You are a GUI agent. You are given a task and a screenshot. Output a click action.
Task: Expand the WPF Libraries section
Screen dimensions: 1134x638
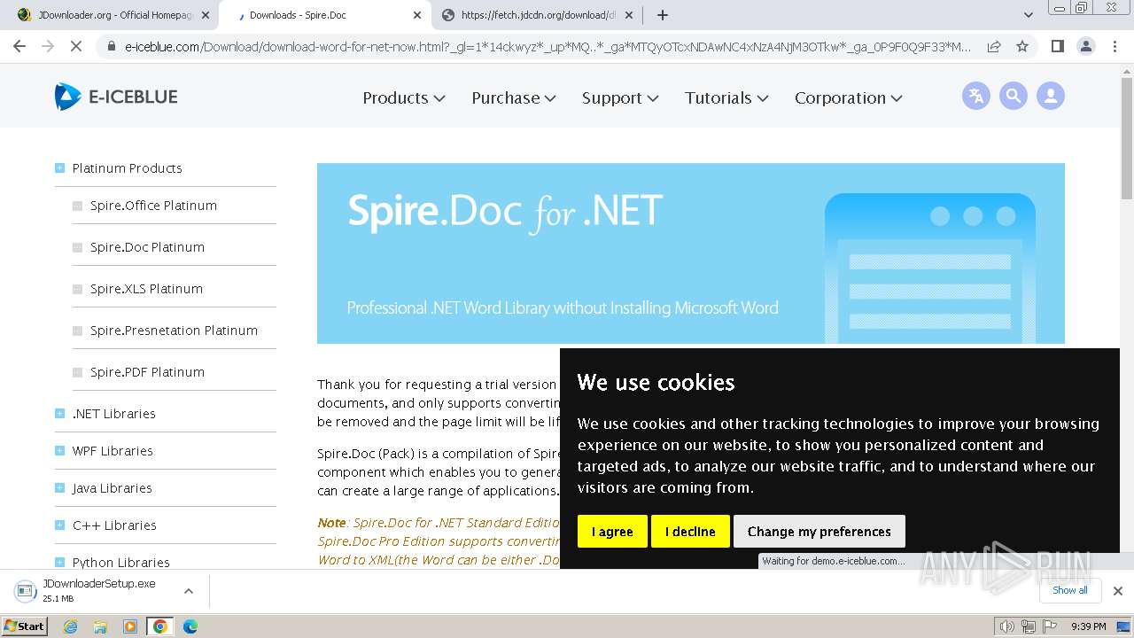tap(59, 450)
